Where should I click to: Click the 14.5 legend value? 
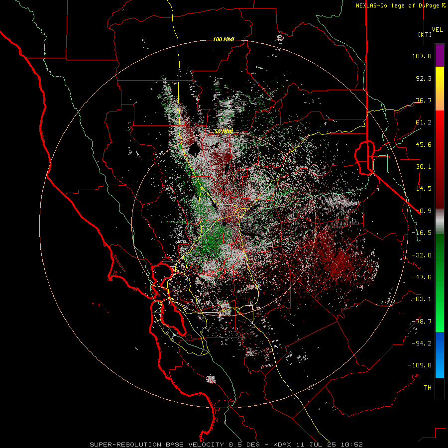(424, 189)
